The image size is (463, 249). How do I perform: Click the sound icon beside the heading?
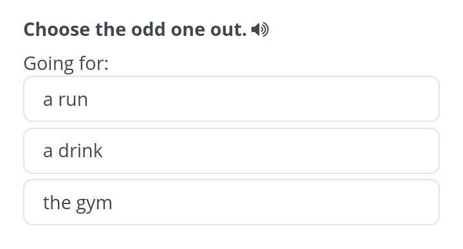click(260, 30)
